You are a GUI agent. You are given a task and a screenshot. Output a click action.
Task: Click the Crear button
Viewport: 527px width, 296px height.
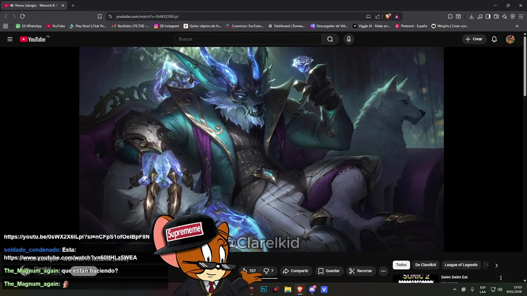point(473,39)
